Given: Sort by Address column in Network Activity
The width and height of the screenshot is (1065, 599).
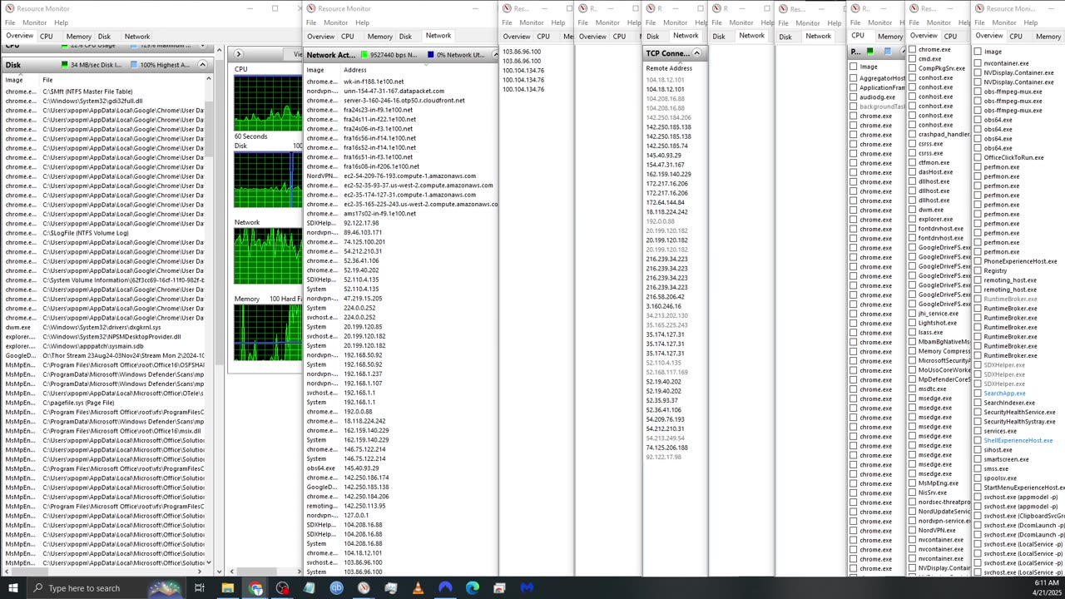Looking at the screenshot, I should coord(355,70).
